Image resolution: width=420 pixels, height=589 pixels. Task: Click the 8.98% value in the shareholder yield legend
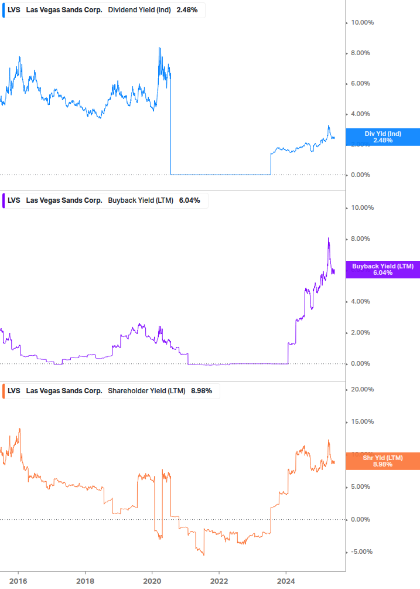(202, 391)
